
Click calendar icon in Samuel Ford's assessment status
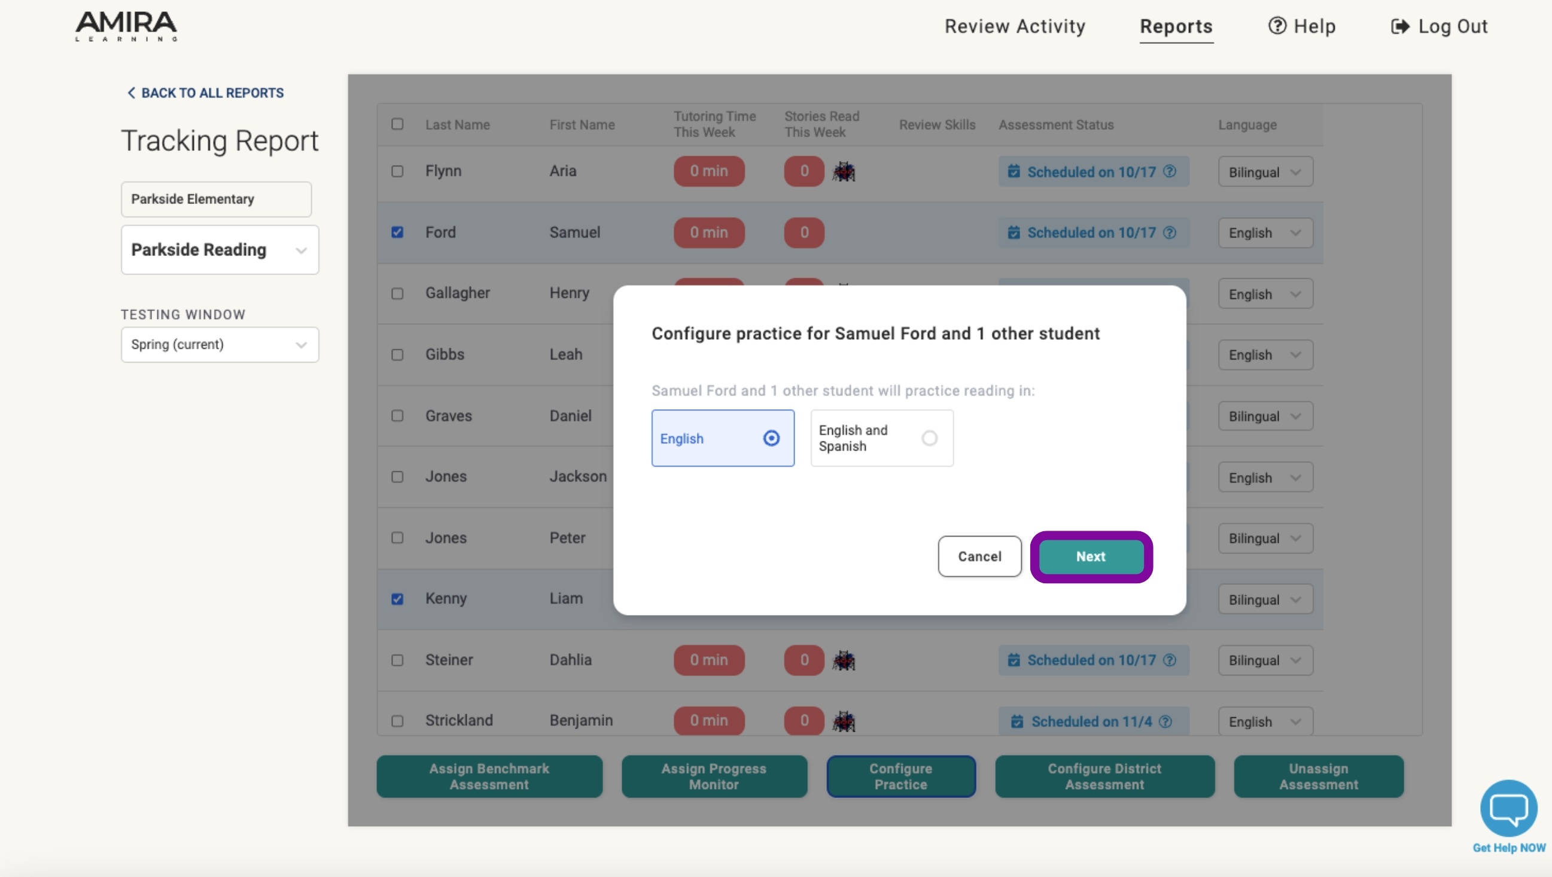point(1014,233)
